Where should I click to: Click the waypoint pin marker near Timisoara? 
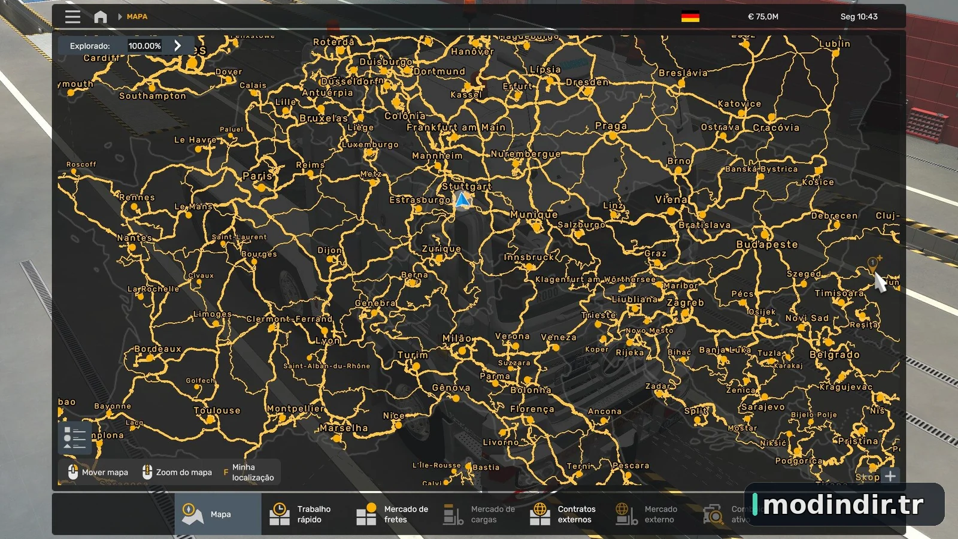[x=874, y=264]
